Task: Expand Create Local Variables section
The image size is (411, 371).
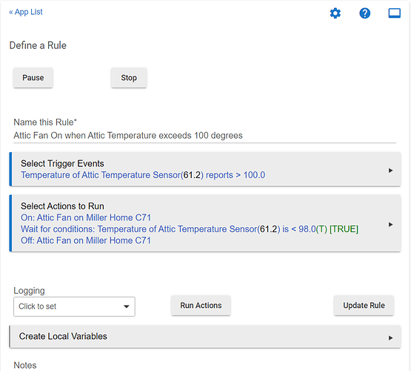Action: point(205,337)
